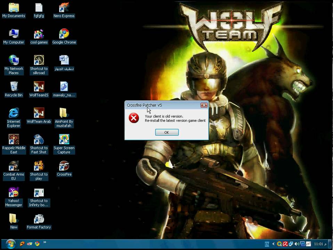This screenshot has width=333, height=250.
Task: Click the red Avira antivirus tray icon
Action: tap(285, 244)
